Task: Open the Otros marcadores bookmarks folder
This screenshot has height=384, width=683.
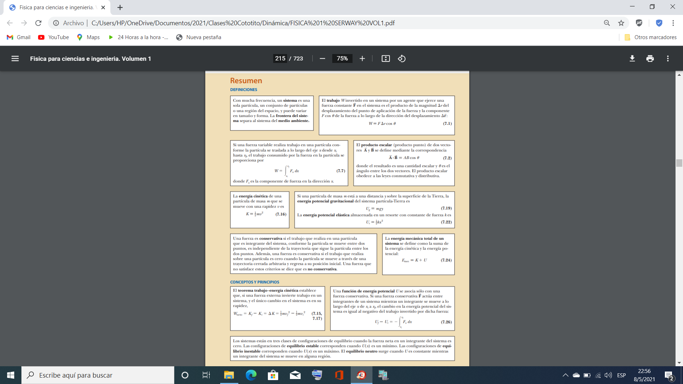Action: click(651, 37)
